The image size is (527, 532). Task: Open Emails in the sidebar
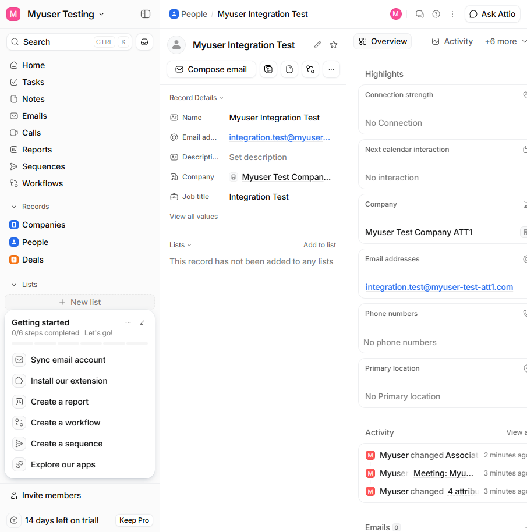(x=80, y=116)
